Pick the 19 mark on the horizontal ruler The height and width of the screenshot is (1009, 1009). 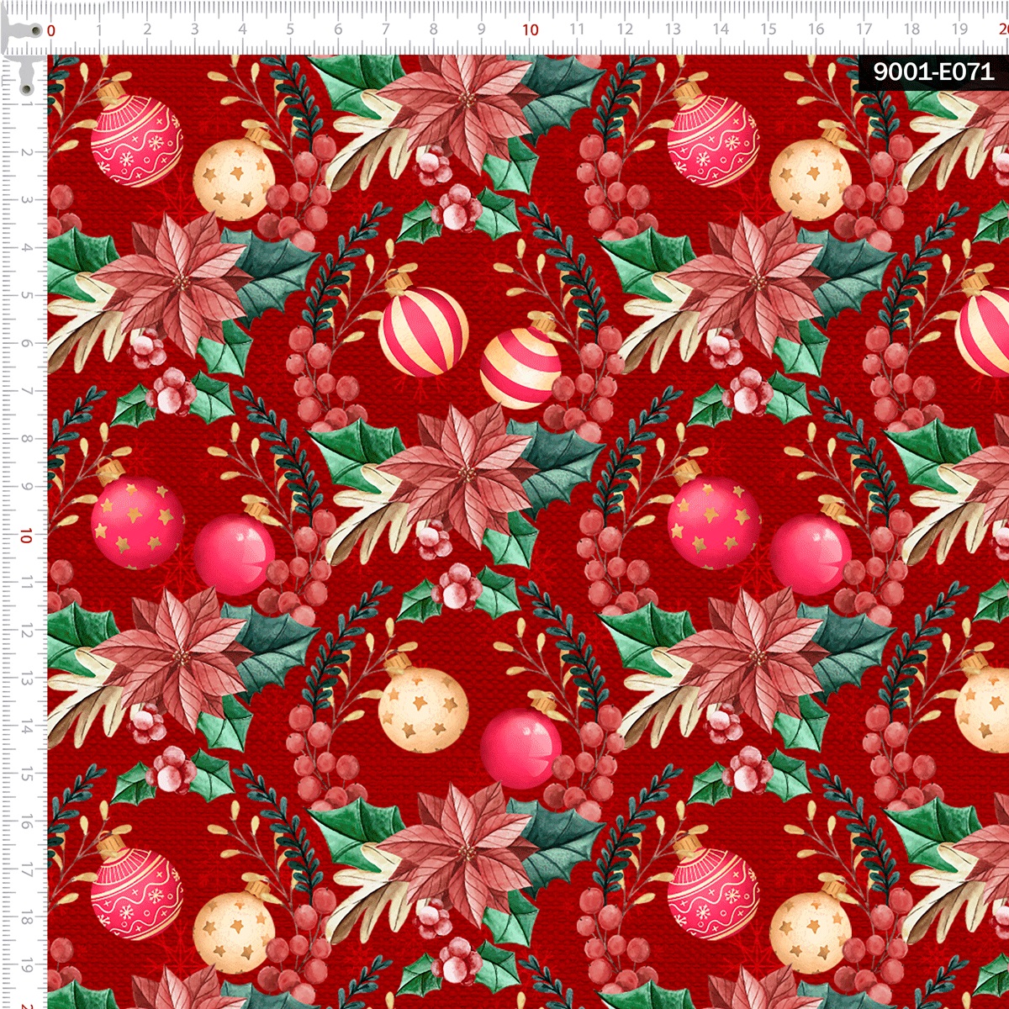(959, 29)
